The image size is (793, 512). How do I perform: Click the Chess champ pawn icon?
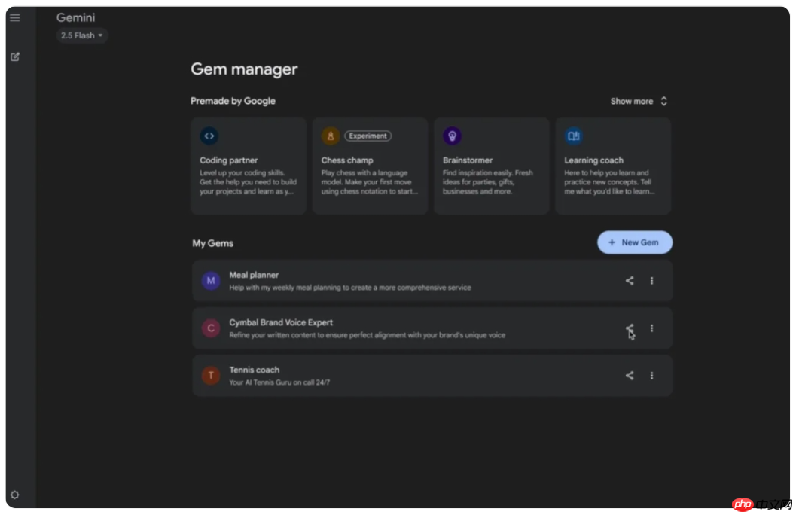click(331, 136)
